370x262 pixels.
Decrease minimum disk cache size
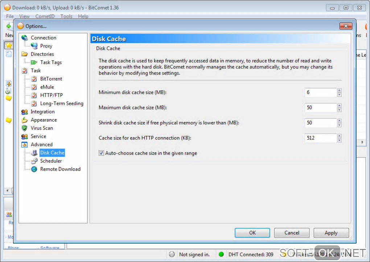click(340, 95)
